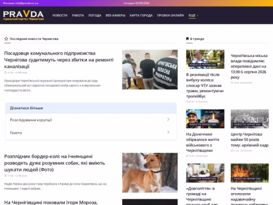
Task: Click the clock icon under the Посадовця article
Action: coord(5,72)
